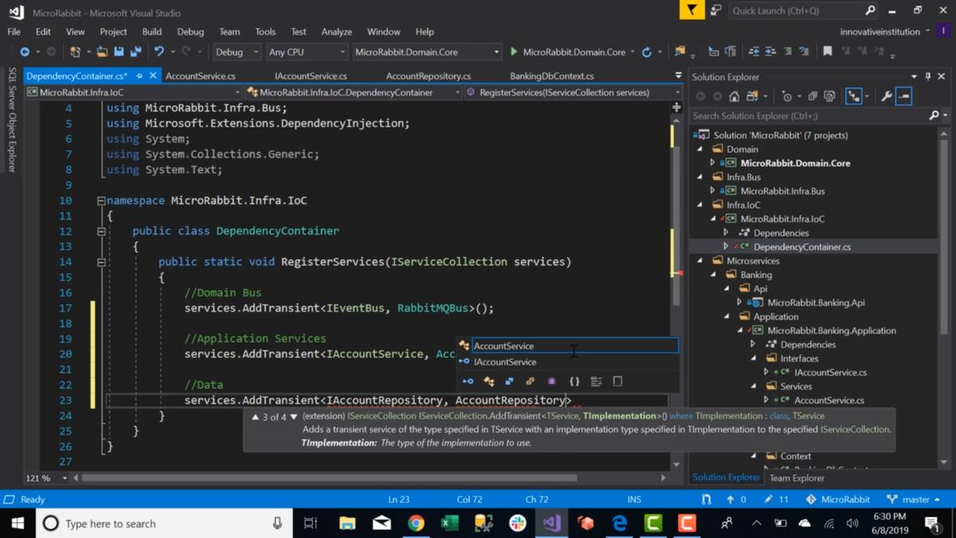Click Show All Files icon in Solution Explorer

click(829, 96)
